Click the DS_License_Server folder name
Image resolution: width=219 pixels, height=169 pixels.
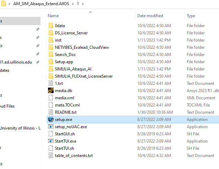pyautogui.click(x=71, y=33)
